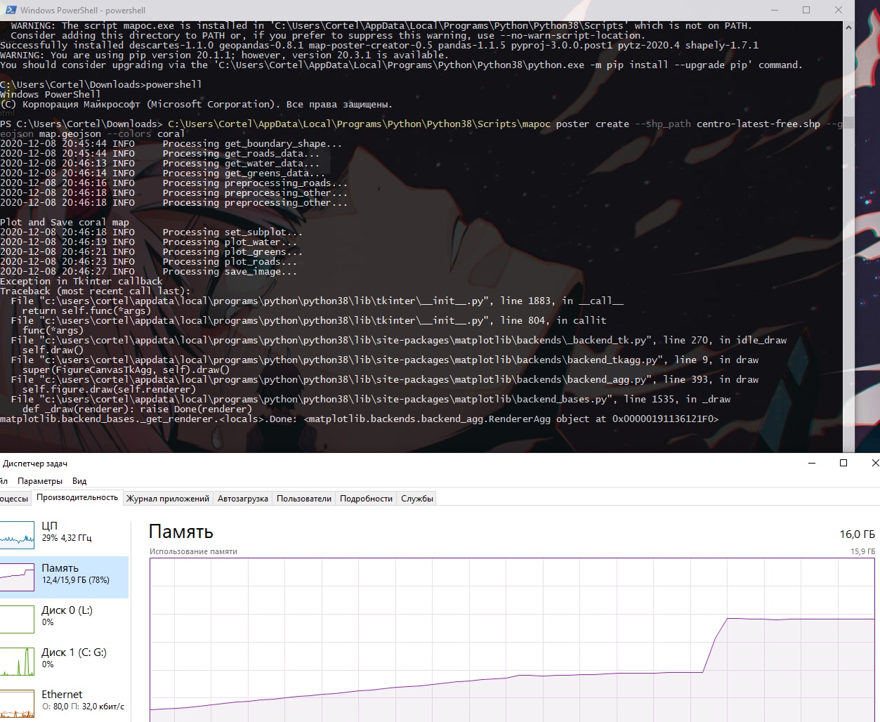
Task: Close the PowerShell window
Action: pos(839,10)
